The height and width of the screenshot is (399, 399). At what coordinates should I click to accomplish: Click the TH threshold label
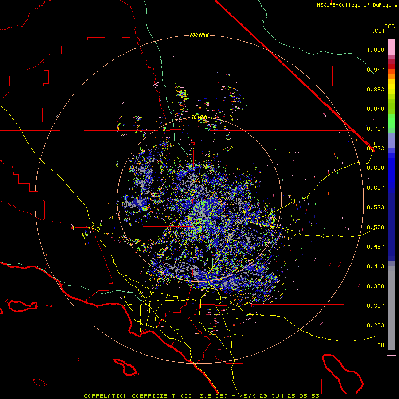pos(381,345)
